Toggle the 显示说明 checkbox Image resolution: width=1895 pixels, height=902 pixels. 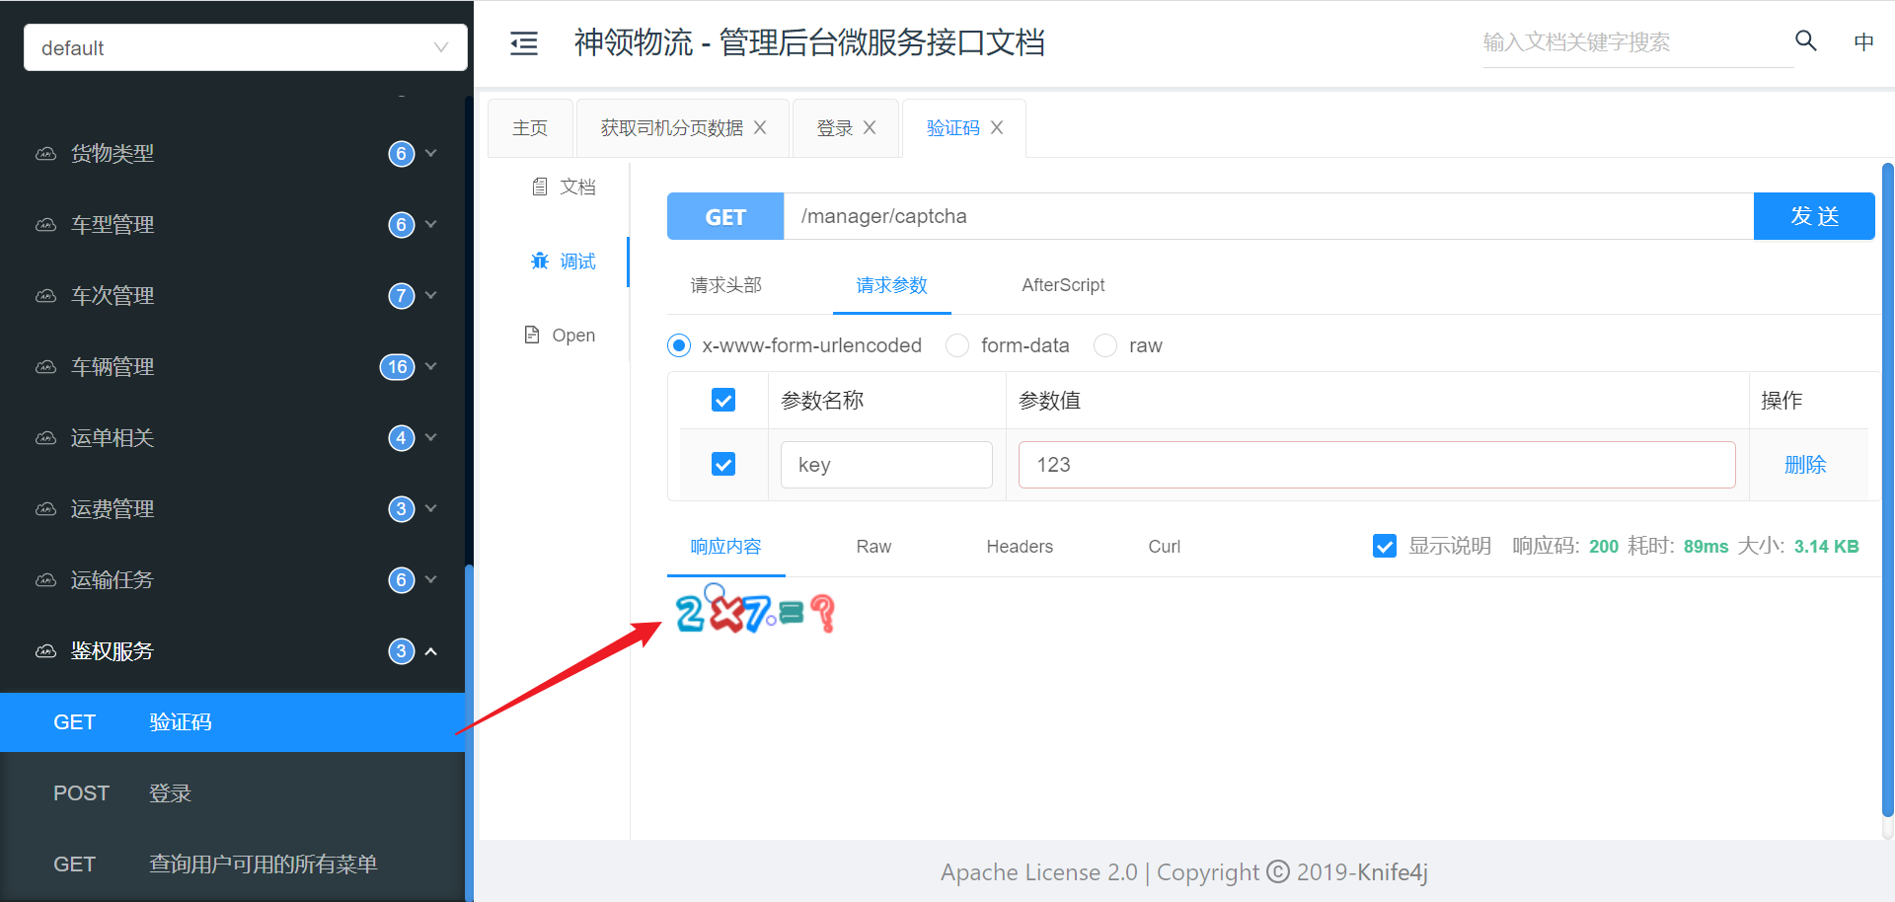pos(1385,547)
